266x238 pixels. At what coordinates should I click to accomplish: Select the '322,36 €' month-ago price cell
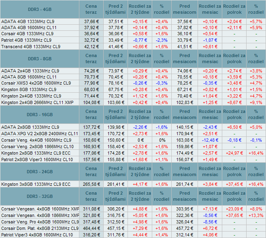(x=185, y=215)
